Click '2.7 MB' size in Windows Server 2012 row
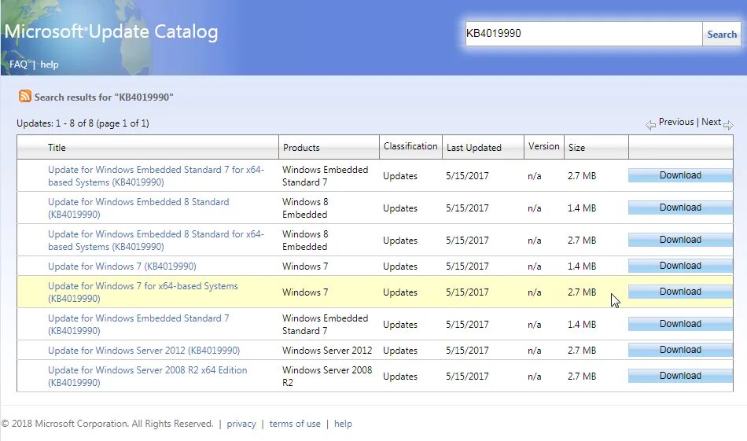The height and width of the screenshot is (441, 747). coord(582,351)
